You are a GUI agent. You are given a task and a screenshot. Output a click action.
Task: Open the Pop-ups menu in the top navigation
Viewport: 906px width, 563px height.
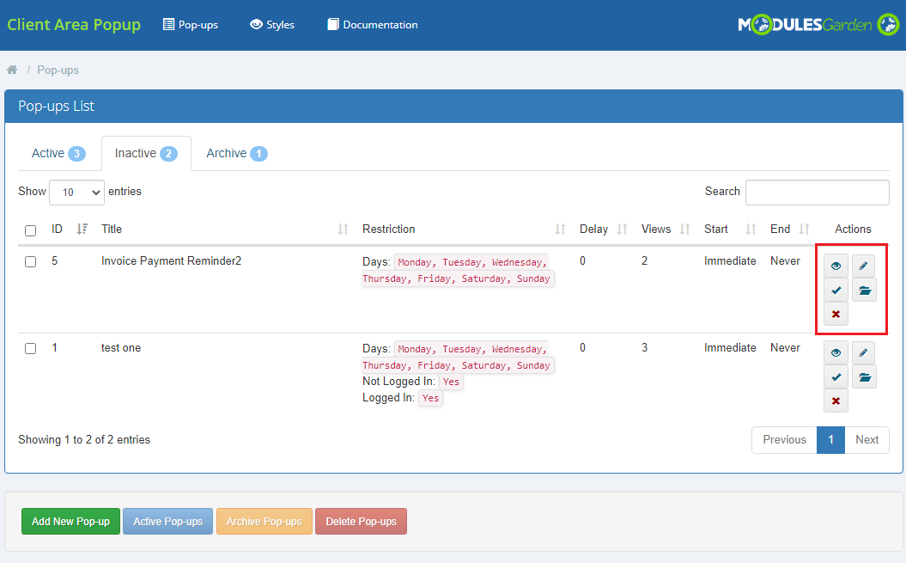191,25
